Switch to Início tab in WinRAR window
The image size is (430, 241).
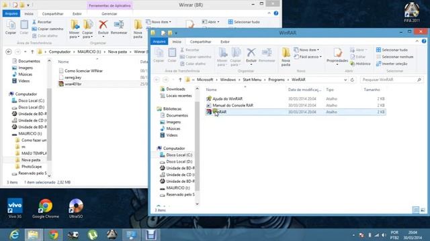(177, 42)
